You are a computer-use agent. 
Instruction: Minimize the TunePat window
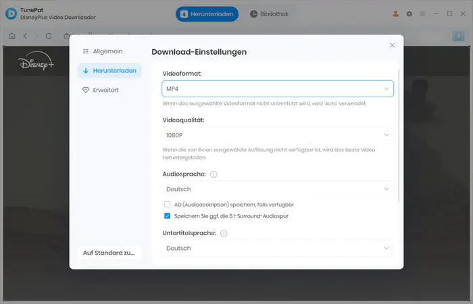tap(436, 14)
